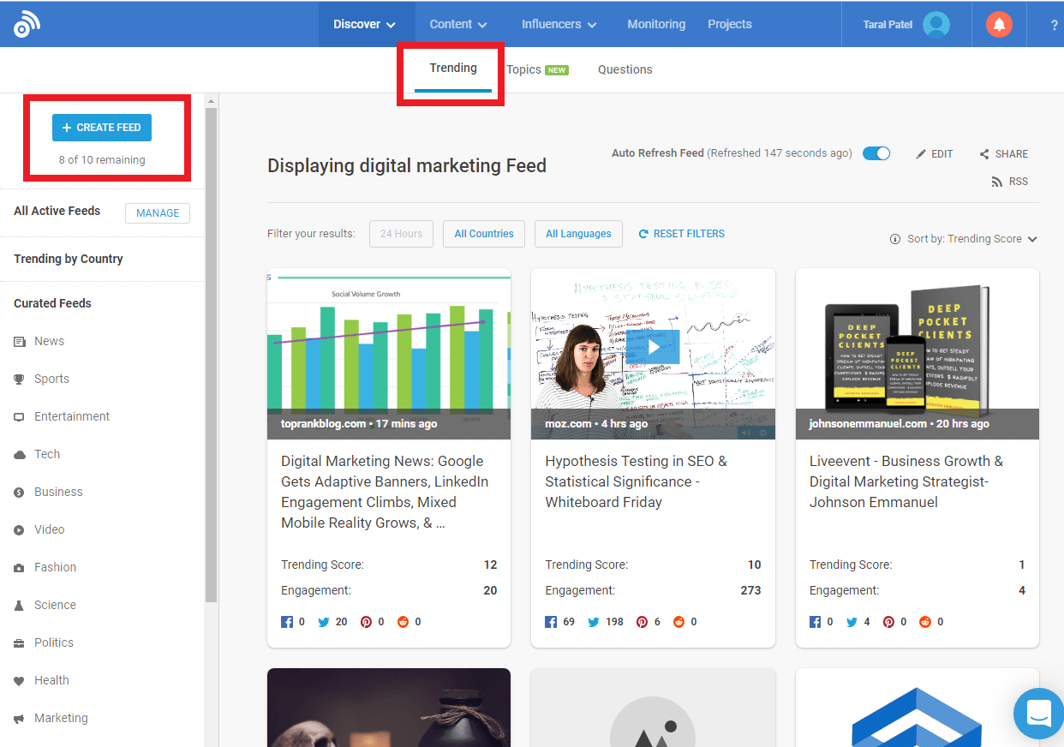Disable Auto Refresh Feed
1064x747 pixels.
coord(876,153)
